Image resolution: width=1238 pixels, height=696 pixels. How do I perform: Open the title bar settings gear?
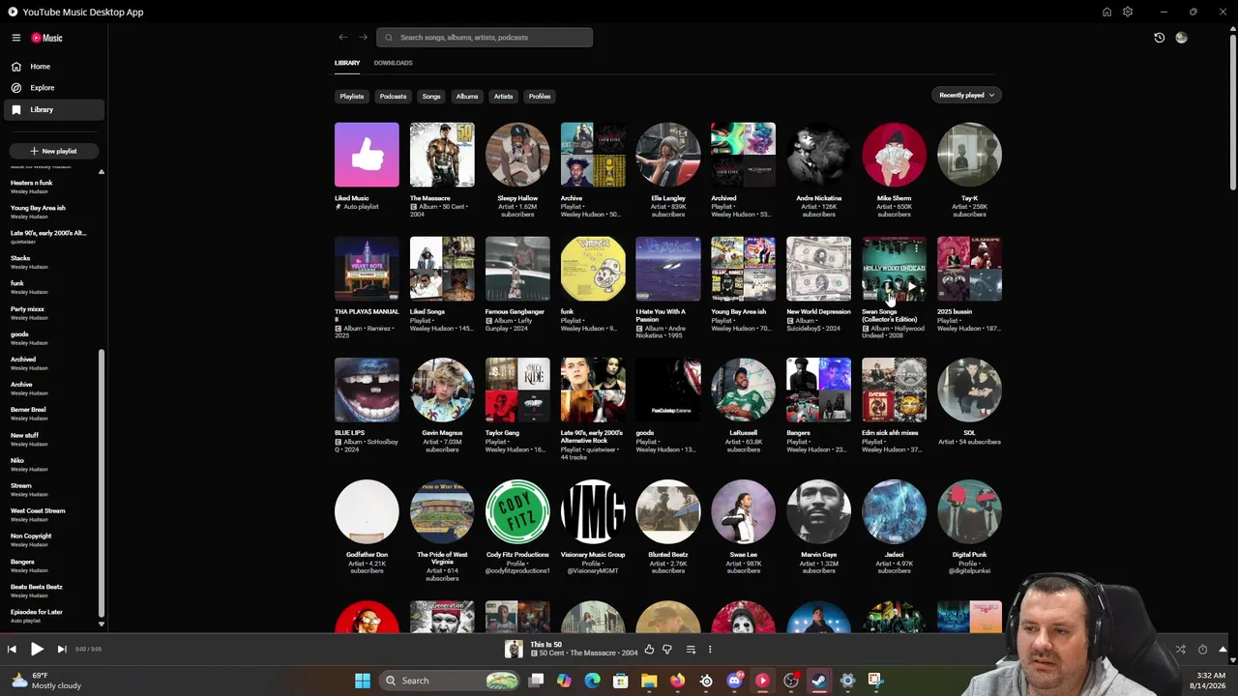1128,12
